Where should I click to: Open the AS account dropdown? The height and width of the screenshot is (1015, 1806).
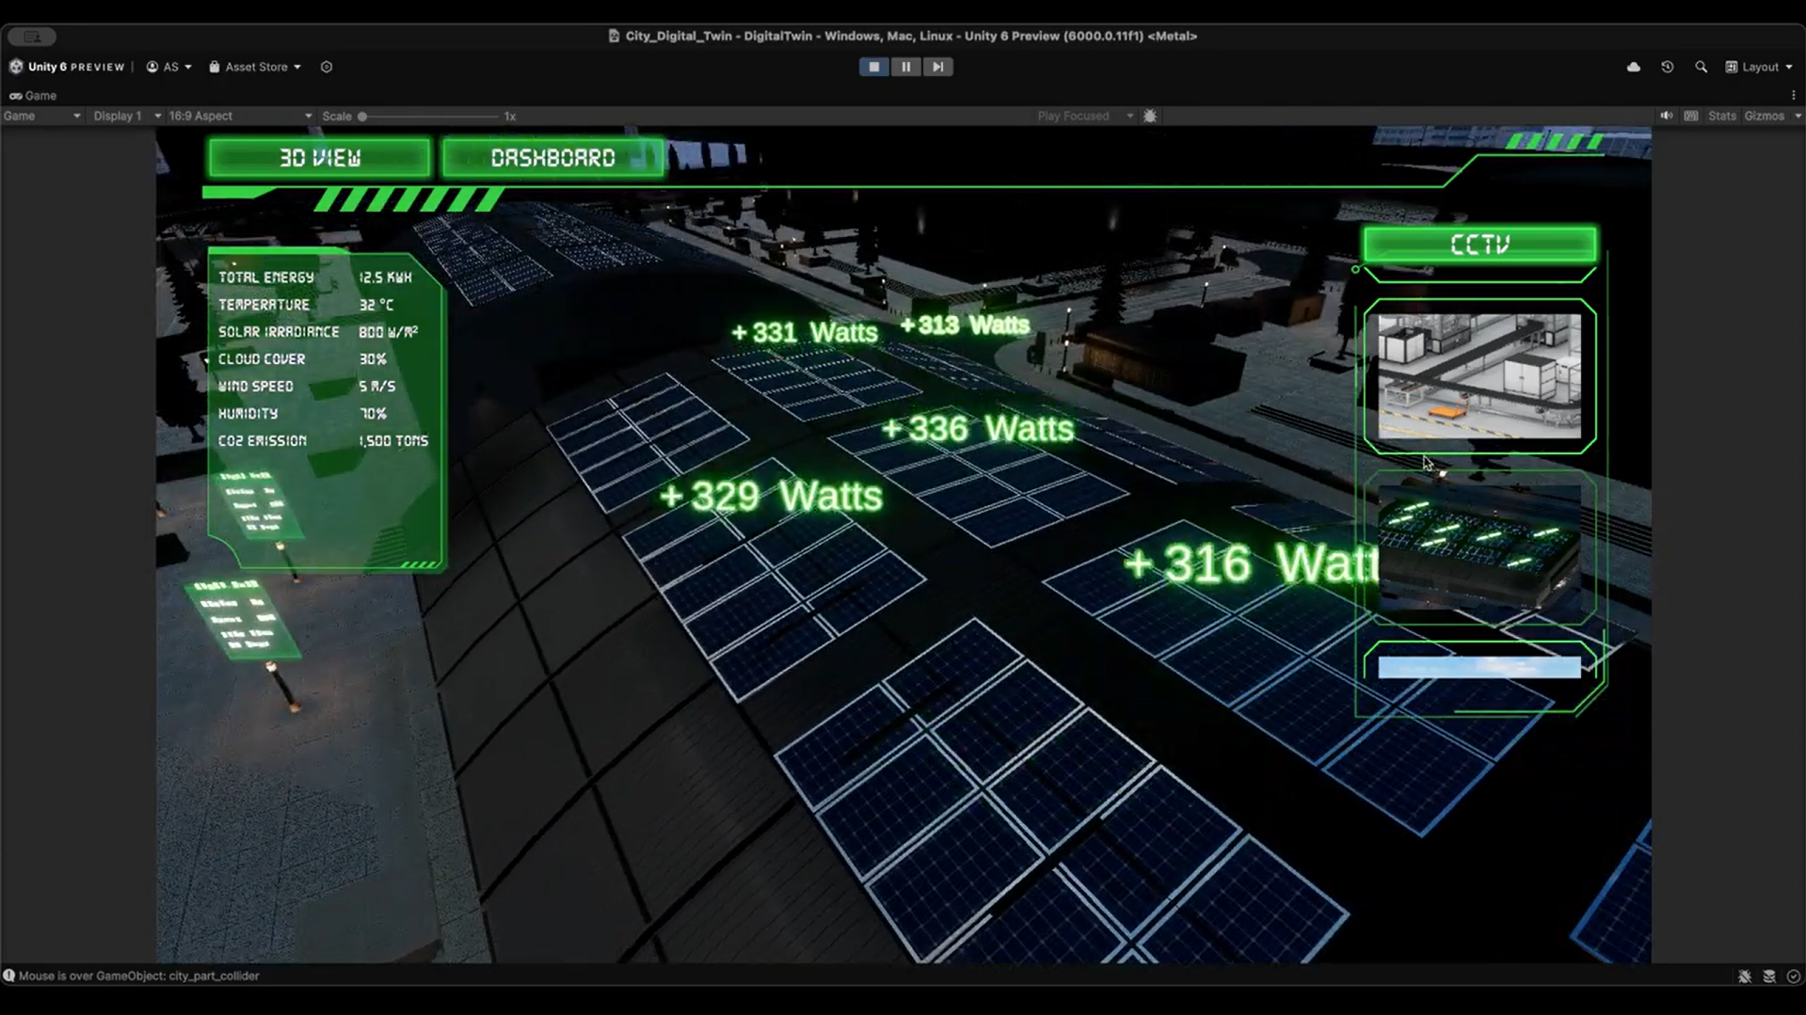pos(169,67)
